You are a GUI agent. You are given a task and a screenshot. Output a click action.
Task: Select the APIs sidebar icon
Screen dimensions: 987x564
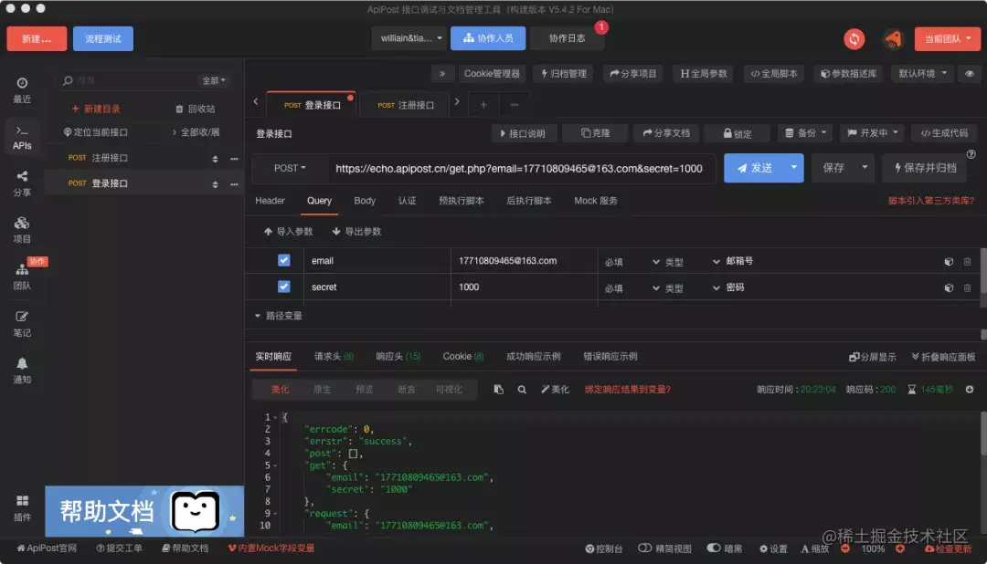pyautogui.click(x=22, y=137)
